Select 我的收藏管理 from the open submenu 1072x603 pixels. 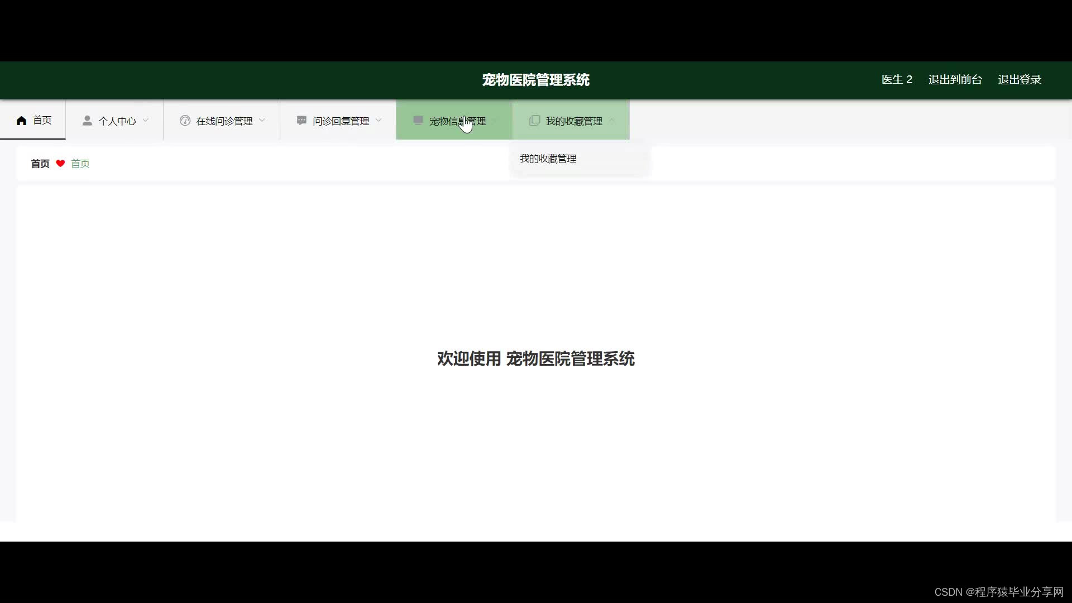point(548,159)
